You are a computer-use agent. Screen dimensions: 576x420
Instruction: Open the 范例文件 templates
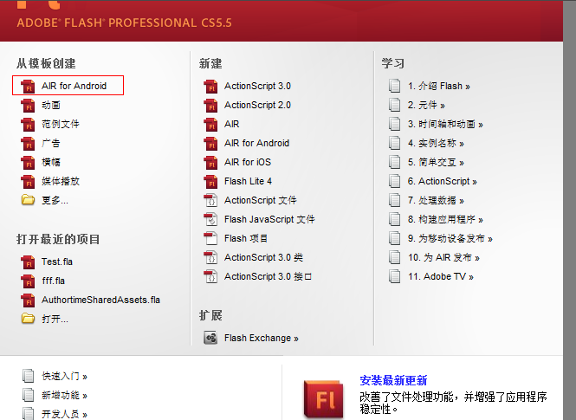pyautogui.click(x=61, y=124)
